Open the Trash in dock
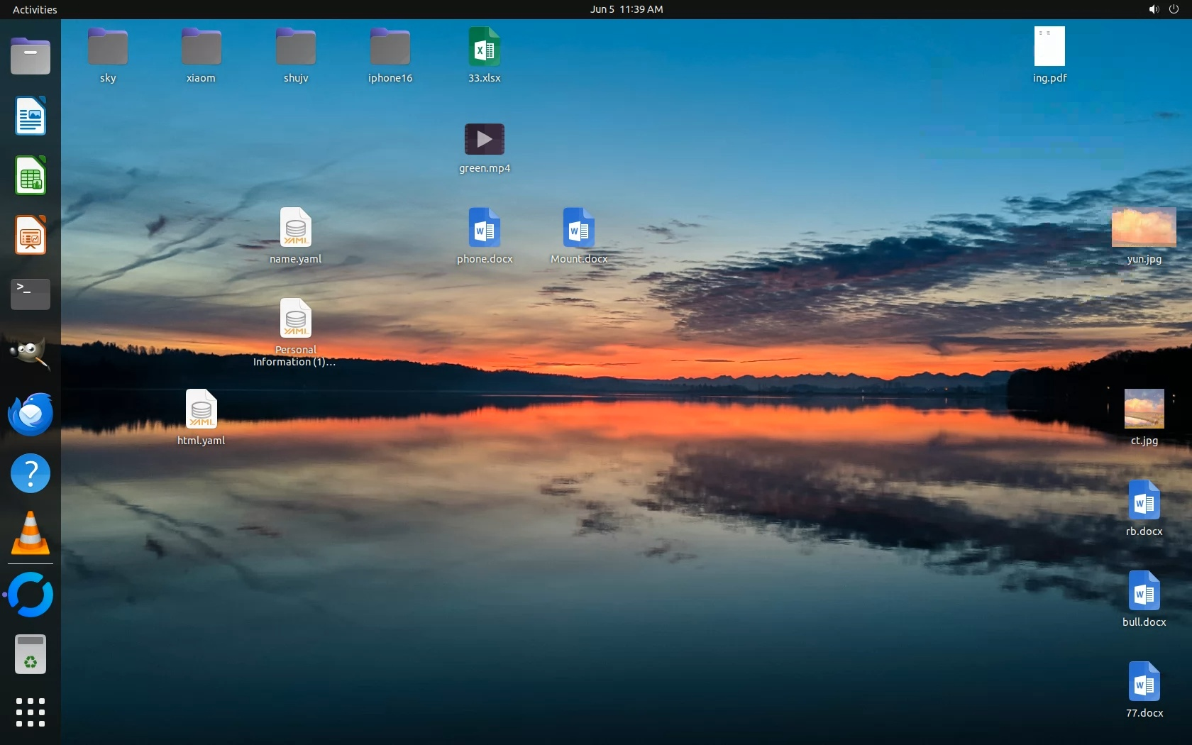The width and height of the screenshot is (1192, 745). (31, 654)
